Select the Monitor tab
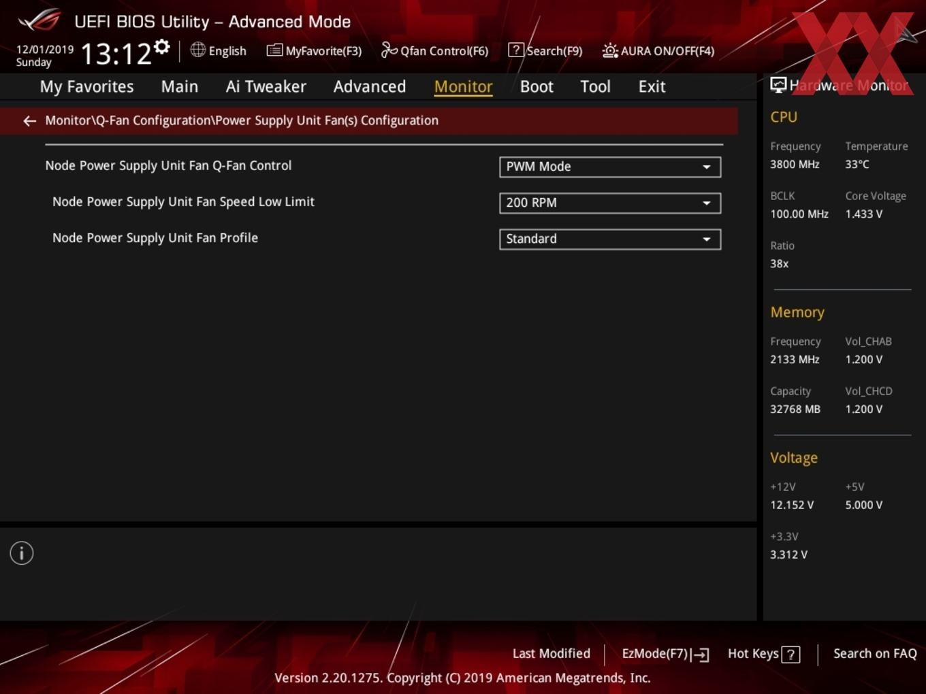 click(463, 86)
